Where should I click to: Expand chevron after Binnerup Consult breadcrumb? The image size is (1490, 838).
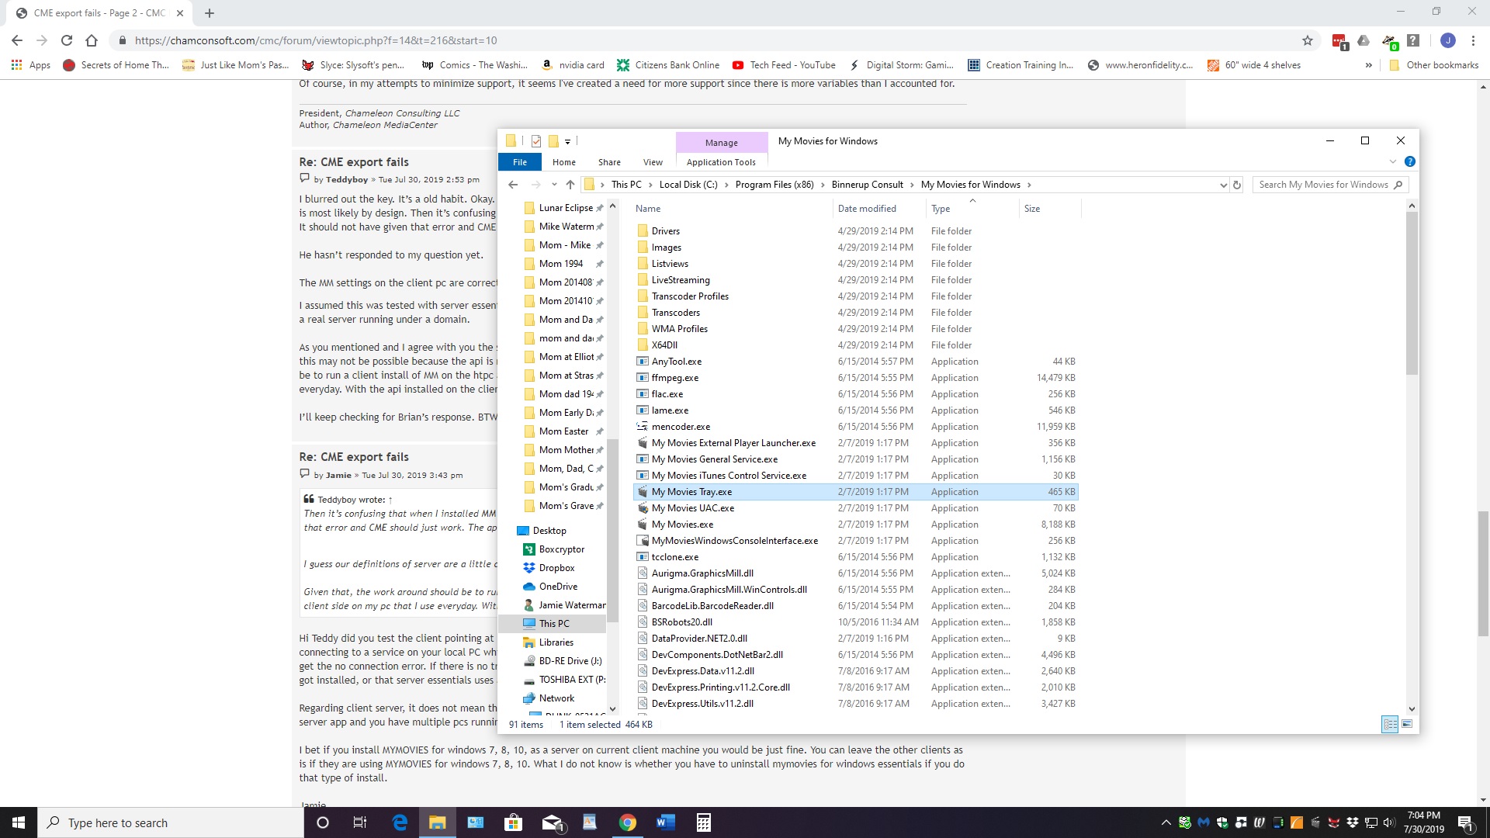coord(913,185)
